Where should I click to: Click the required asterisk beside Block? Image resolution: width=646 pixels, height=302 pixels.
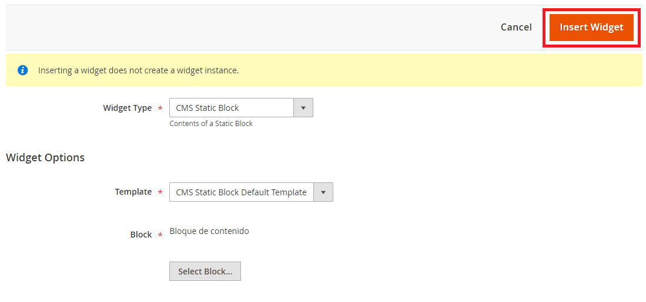click(x=160, y=236)
